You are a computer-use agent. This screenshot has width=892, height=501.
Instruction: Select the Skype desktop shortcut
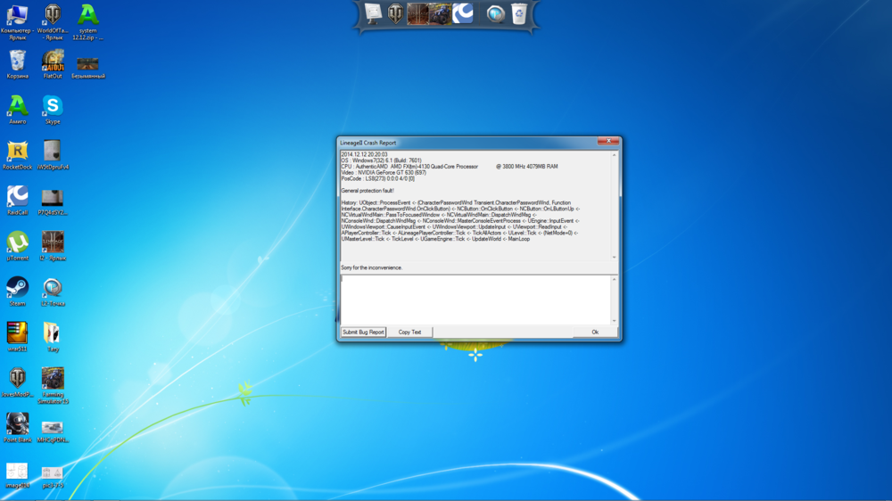click(x=53, y=106)
